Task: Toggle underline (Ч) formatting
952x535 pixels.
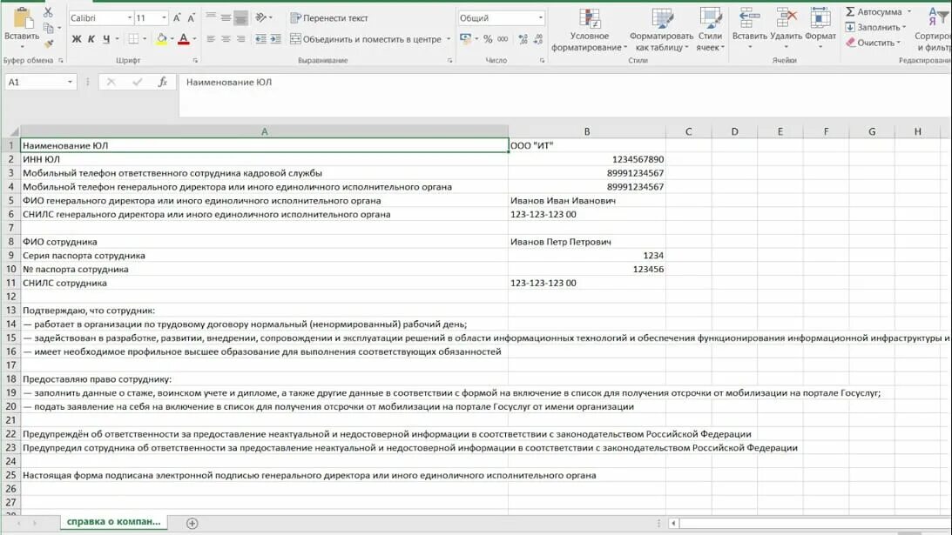Action: [106, 39]
